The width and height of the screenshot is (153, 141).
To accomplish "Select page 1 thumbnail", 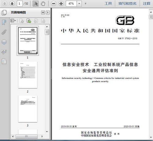I will point(28,40).
